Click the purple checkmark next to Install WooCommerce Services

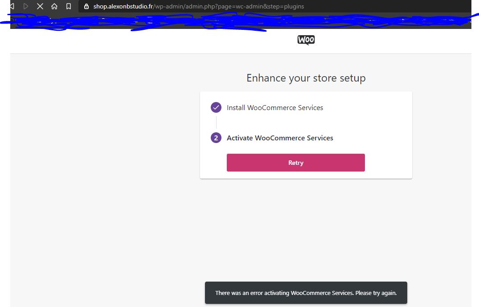tap(216, 107)
